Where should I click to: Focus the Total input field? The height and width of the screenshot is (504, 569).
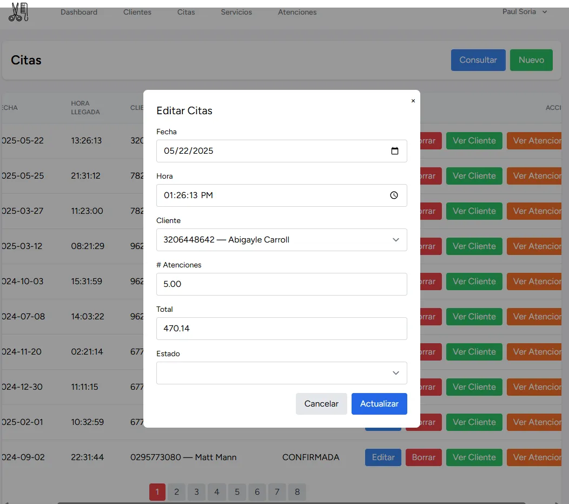(281, 329)
